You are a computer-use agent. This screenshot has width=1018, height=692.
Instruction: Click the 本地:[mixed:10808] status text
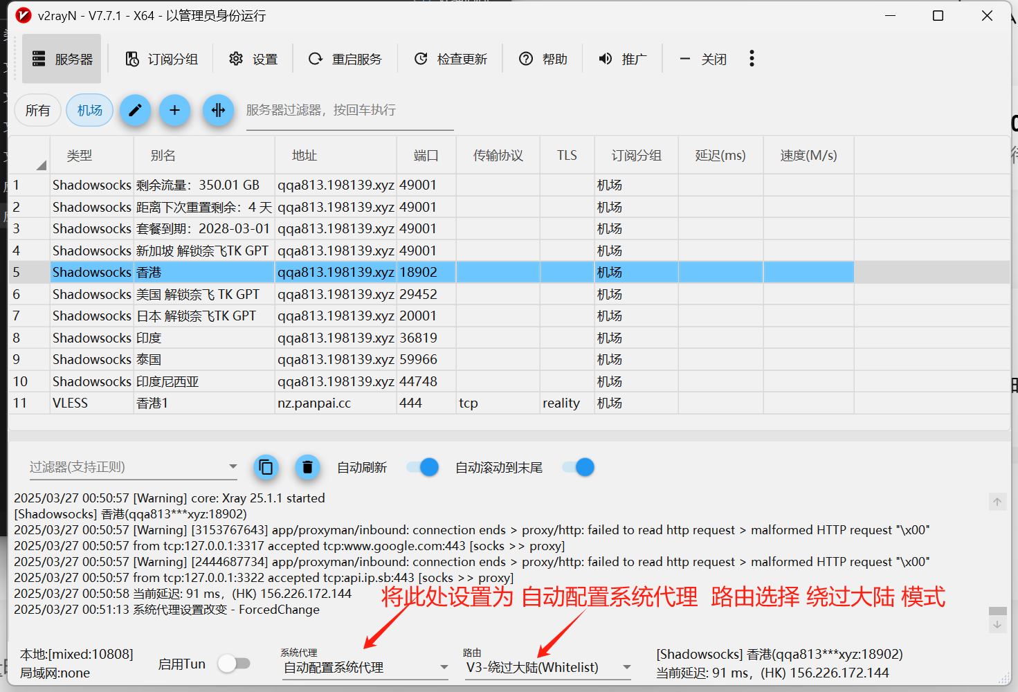(77, 655)
